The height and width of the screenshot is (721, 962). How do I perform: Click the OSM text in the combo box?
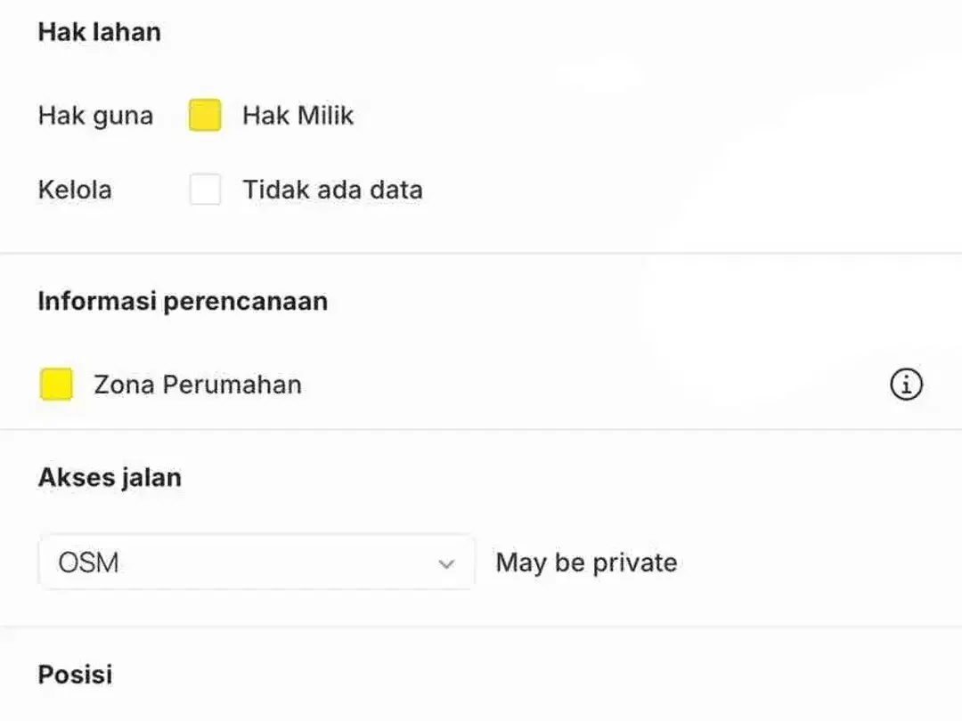(88, 563)
